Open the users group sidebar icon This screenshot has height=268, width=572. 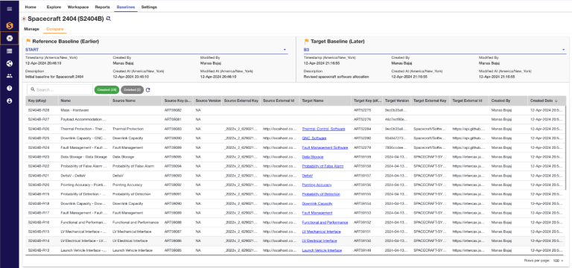pyautogui.click(x=10, y=76)
